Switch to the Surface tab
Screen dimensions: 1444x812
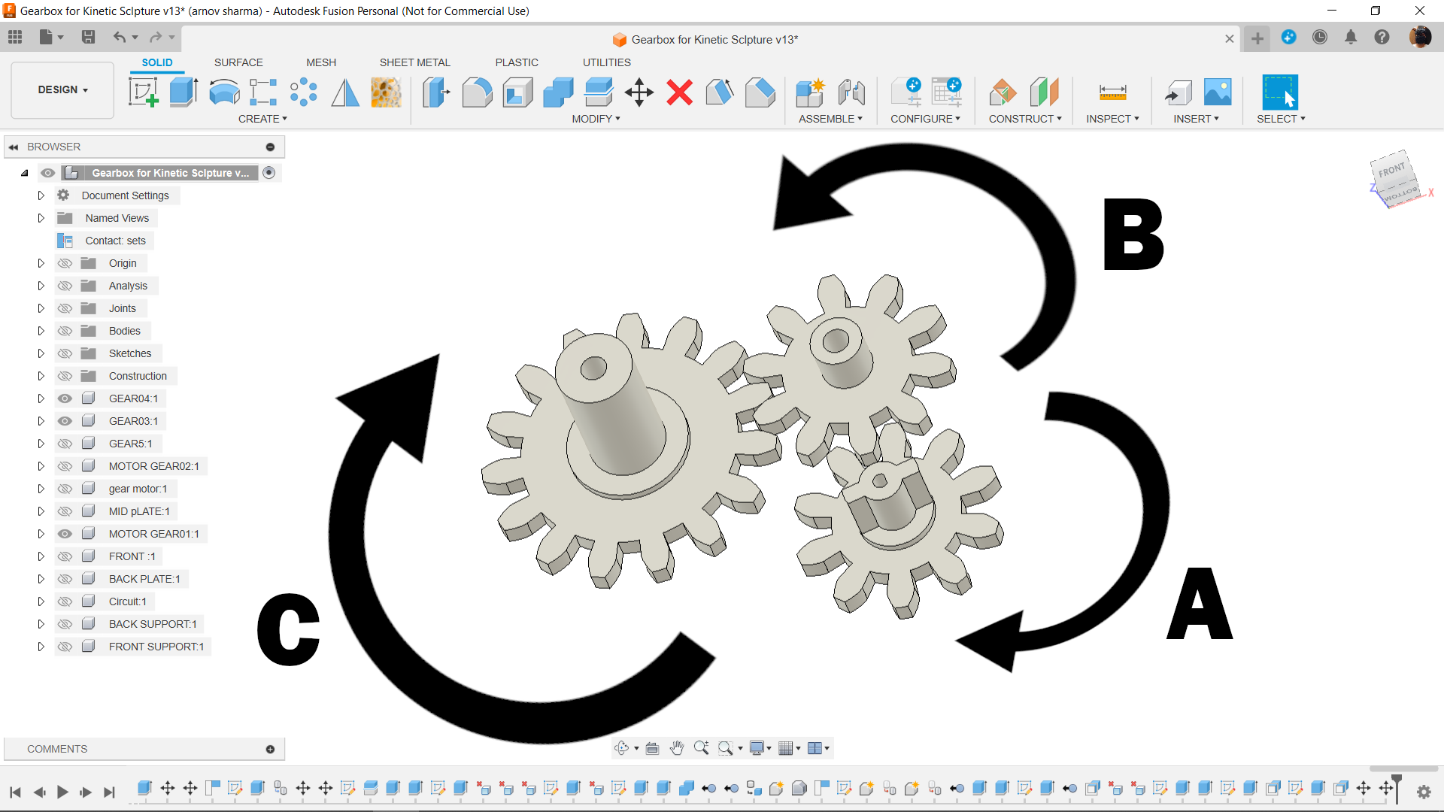coord(238,62)
